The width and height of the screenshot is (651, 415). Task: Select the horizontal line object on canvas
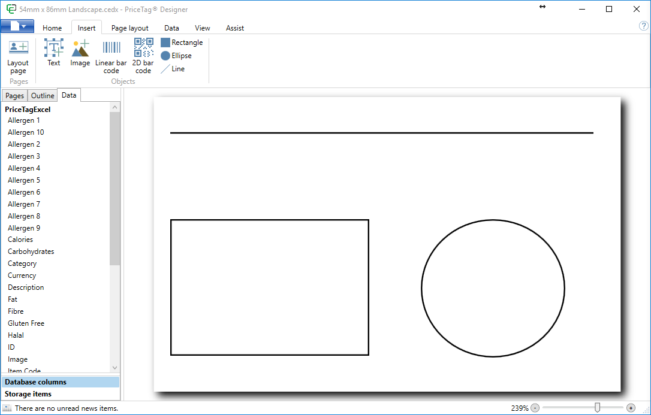(x=382, y=133)
